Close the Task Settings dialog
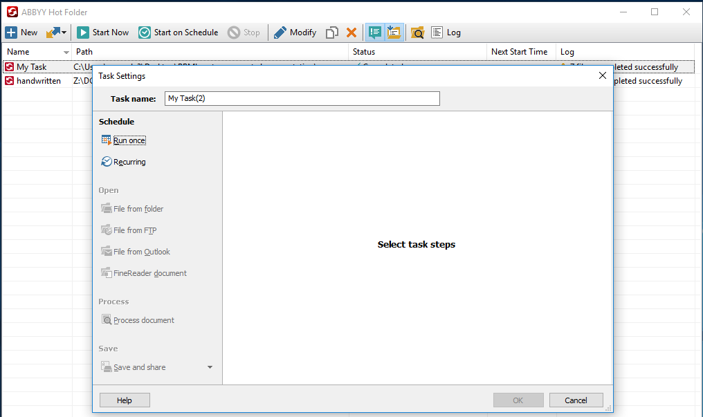703x417 pixels. click(x=602, y=75)
